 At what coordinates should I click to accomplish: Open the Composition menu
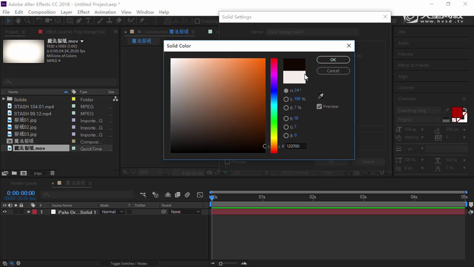click(42, 12)
